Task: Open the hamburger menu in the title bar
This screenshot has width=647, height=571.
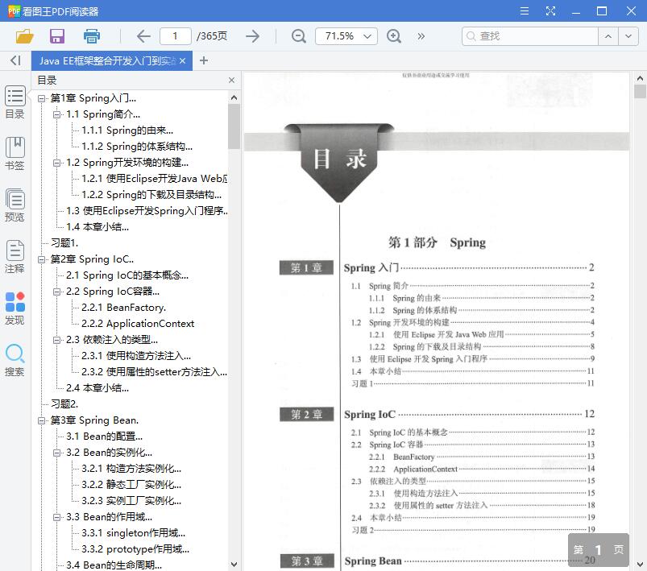Action: [525, 11]
